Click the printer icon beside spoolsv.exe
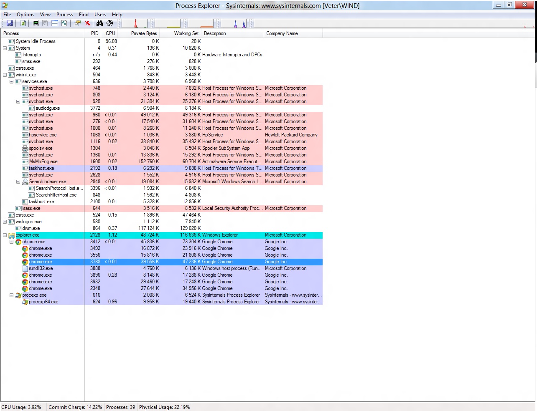The height and width of the screenshot is (411, 537). 25,149
